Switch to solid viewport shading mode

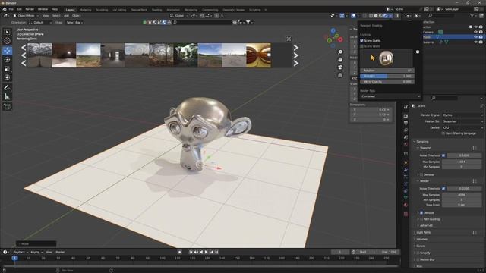click(x=376, y=15)
